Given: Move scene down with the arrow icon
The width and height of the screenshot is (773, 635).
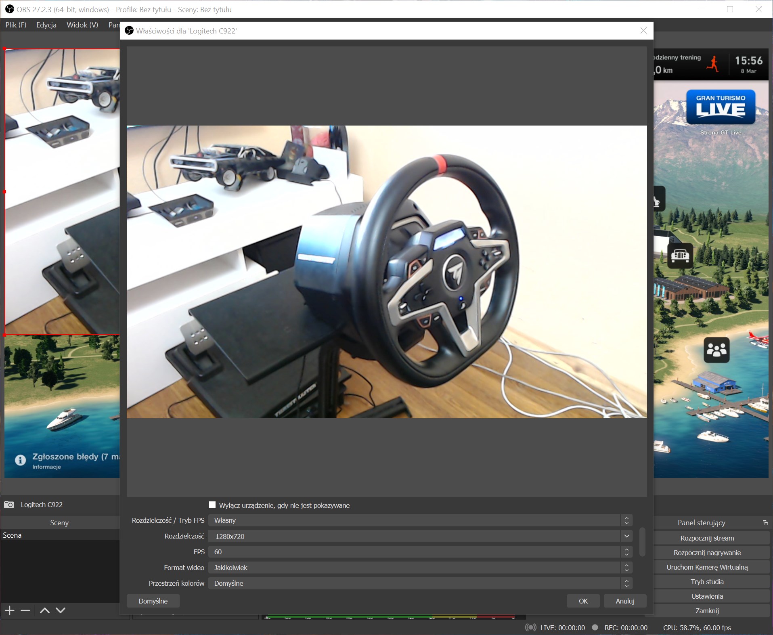Looking at the screenshot, I should tap(61, 610).
